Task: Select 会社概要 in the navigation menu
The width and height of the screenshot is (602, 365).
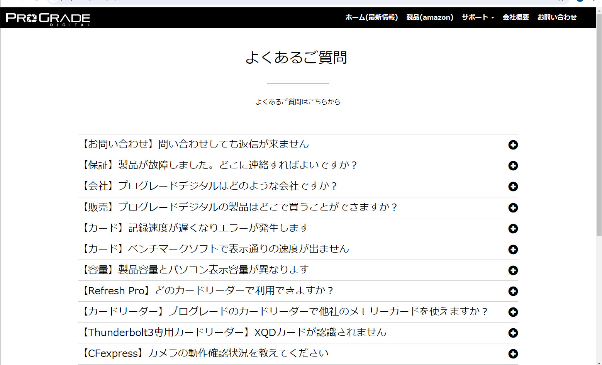Action: coord(515,17)
